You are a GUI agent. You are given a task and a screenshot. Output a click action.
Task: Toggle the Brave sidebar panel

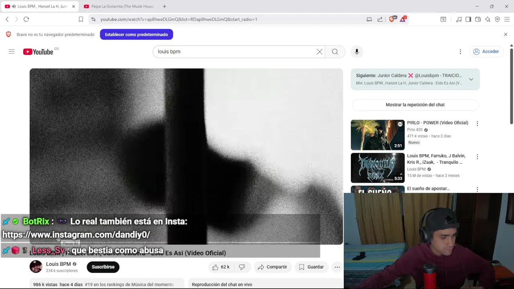(x=468, y=19)
